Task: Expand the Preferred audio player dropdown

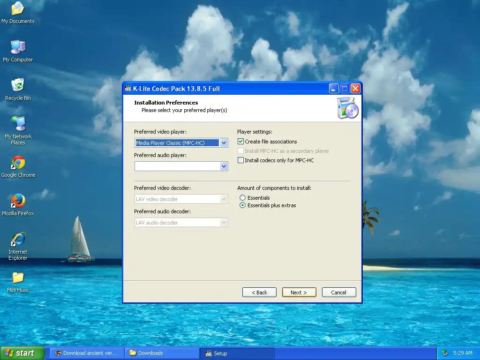Action: click(224, 166)
